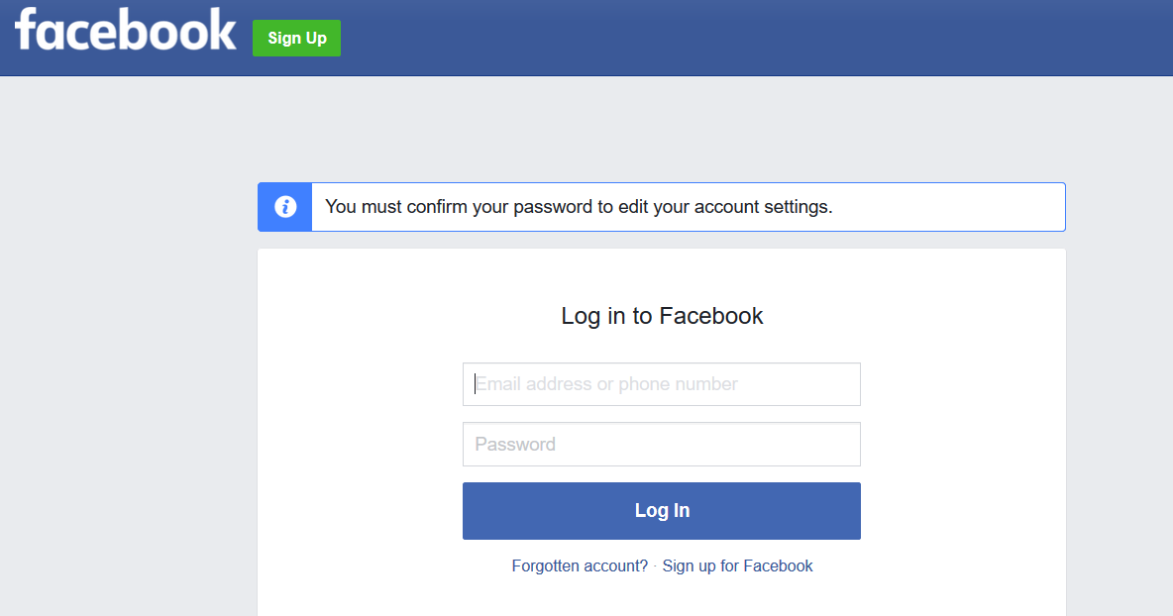Follow the Sign up for Facebook link
The image size is (1173, 616).
pos(737,566)
